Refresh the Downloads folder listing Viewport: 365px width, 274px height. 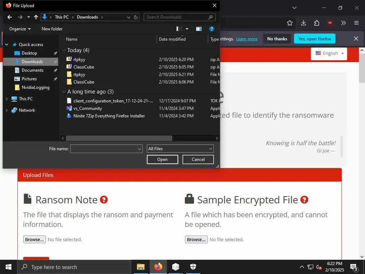click(x=136, y=17)
